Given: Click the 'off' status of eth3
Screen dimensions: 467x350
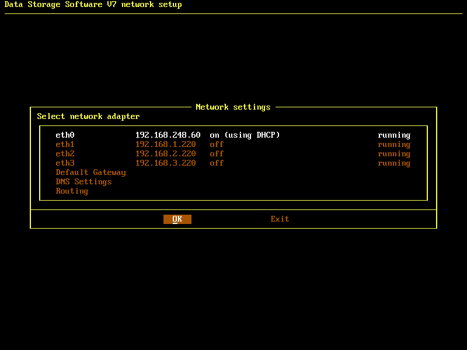Looking at the screenshot, I should point(217,163).
